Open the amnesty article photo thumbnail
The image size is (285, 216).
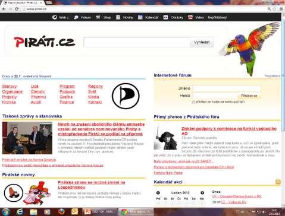27,138
